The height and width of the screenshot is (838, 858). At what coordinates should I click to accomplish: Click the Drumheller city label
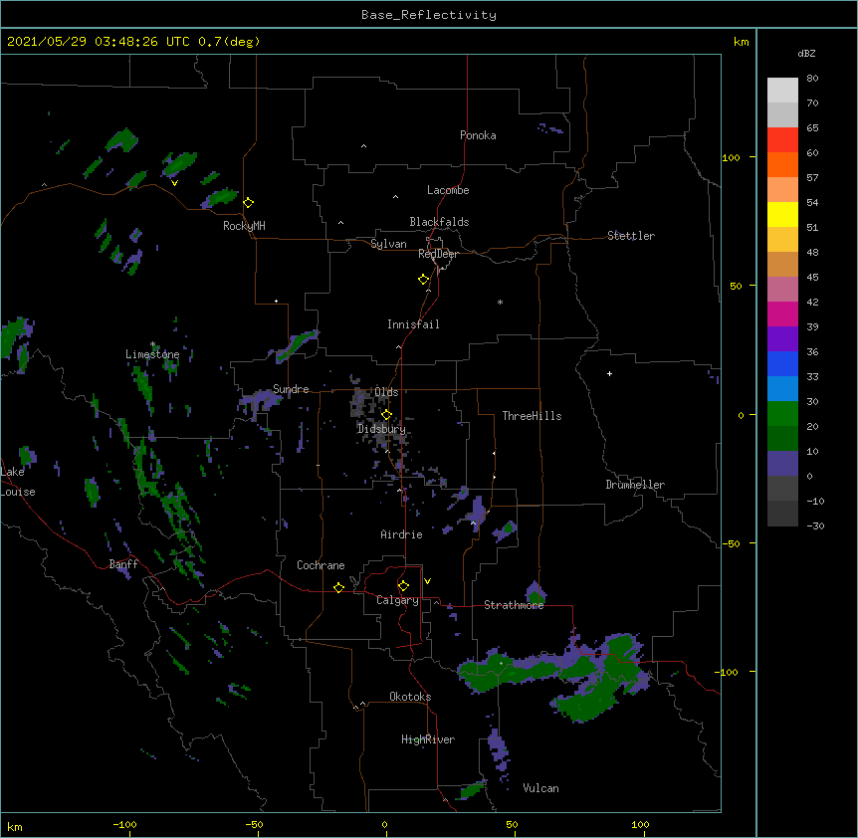pos(635,485)
